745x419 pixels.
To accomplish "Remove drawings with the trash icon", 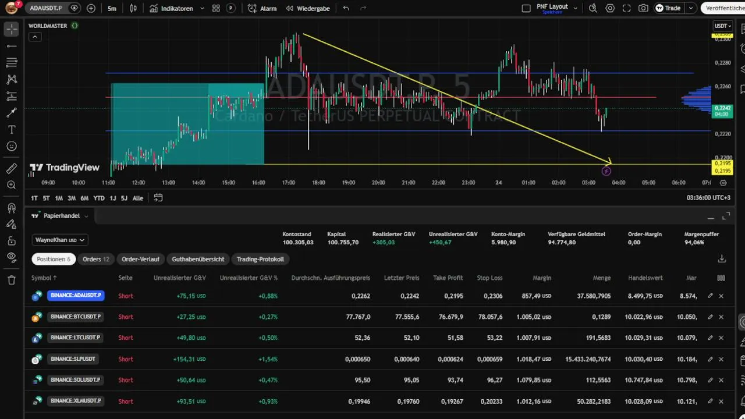I will (12, 280).
